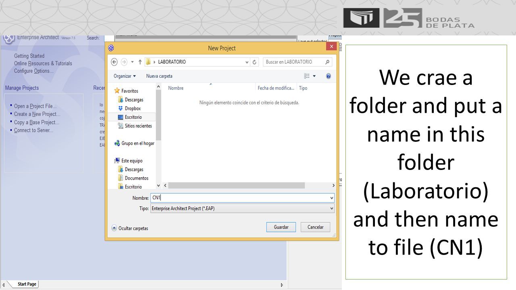Select Este equipo in navigation pane

point(132,161)
